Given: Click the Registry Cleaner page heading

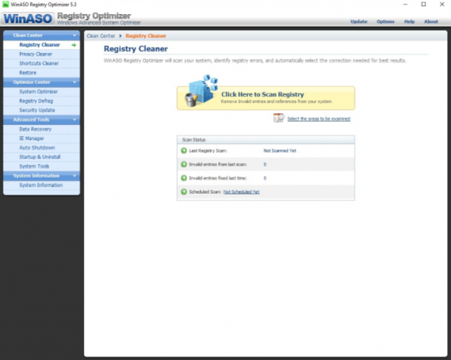Looking at the screenshot, I should click(x=136, y=49).
